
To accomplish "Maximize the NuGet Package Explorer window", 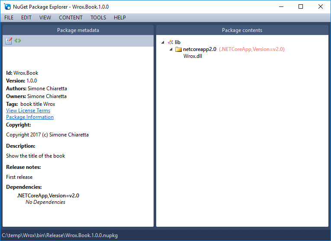I will point(301,7).
